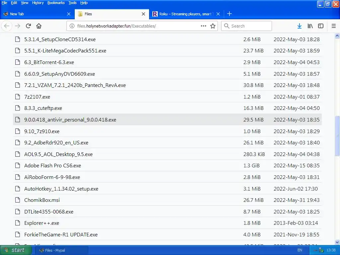Download 5.5.1_K-LiteMegaCodecPack551.exe
Viewport: 340px width, 255px height.
coord(65,51)
